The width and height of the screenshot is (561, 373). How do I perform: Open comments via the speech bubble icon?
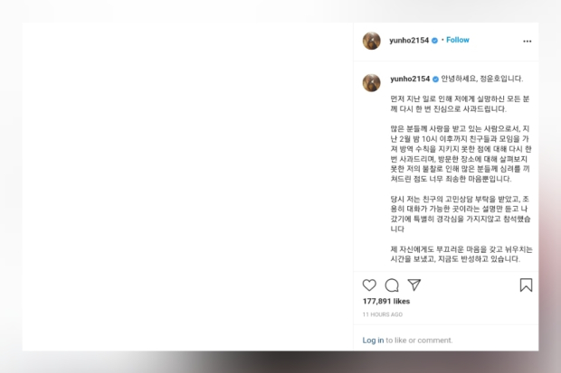[x=392, y=285]
